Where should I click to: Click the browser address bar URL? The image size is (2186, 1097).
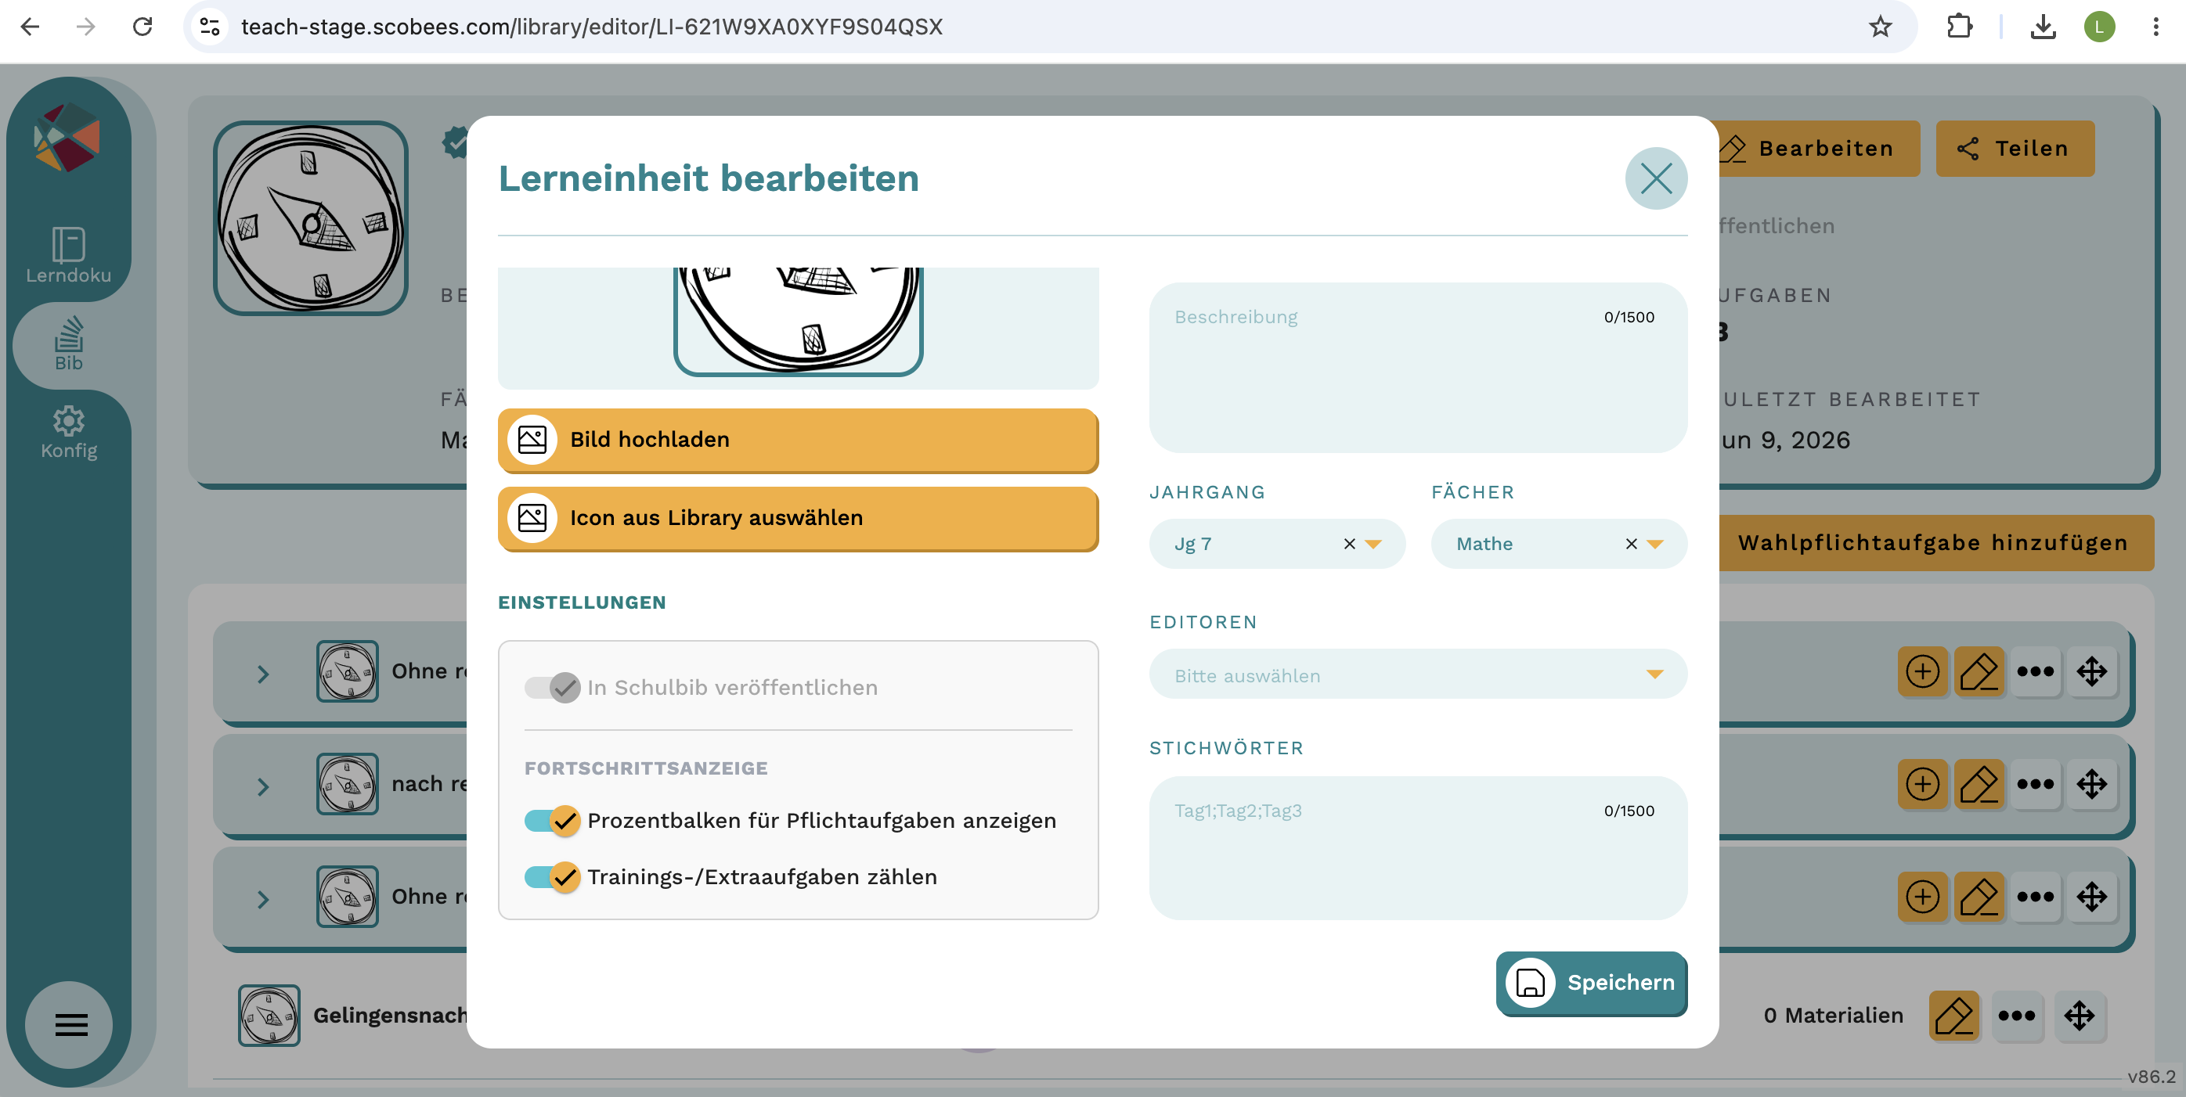click(x=591, y=27)
